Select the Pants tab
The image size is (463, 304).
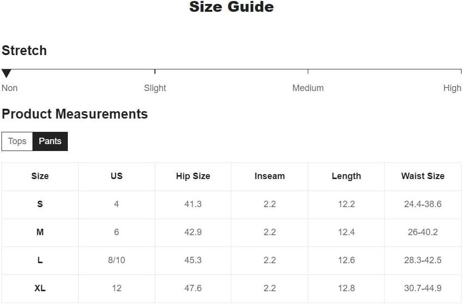tap(50, 141)
